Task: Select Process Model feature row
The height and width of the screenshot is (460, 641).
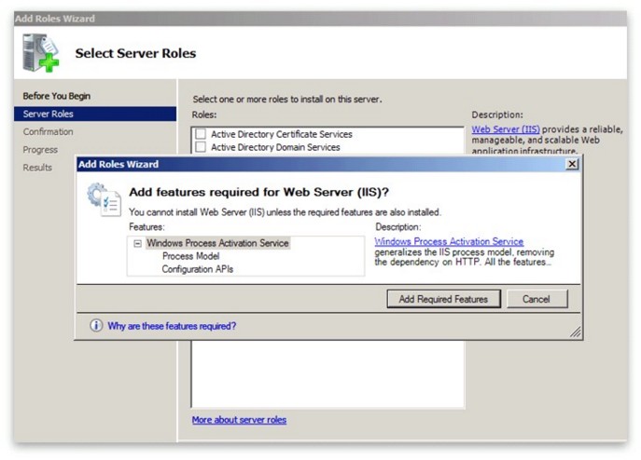Action: [190, 256]
